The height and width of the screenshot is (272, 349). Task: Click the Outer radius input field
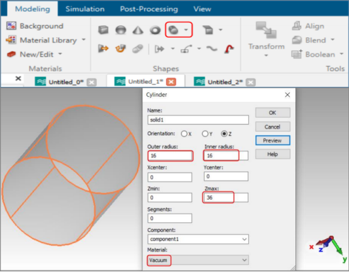[x=170, y=156]
